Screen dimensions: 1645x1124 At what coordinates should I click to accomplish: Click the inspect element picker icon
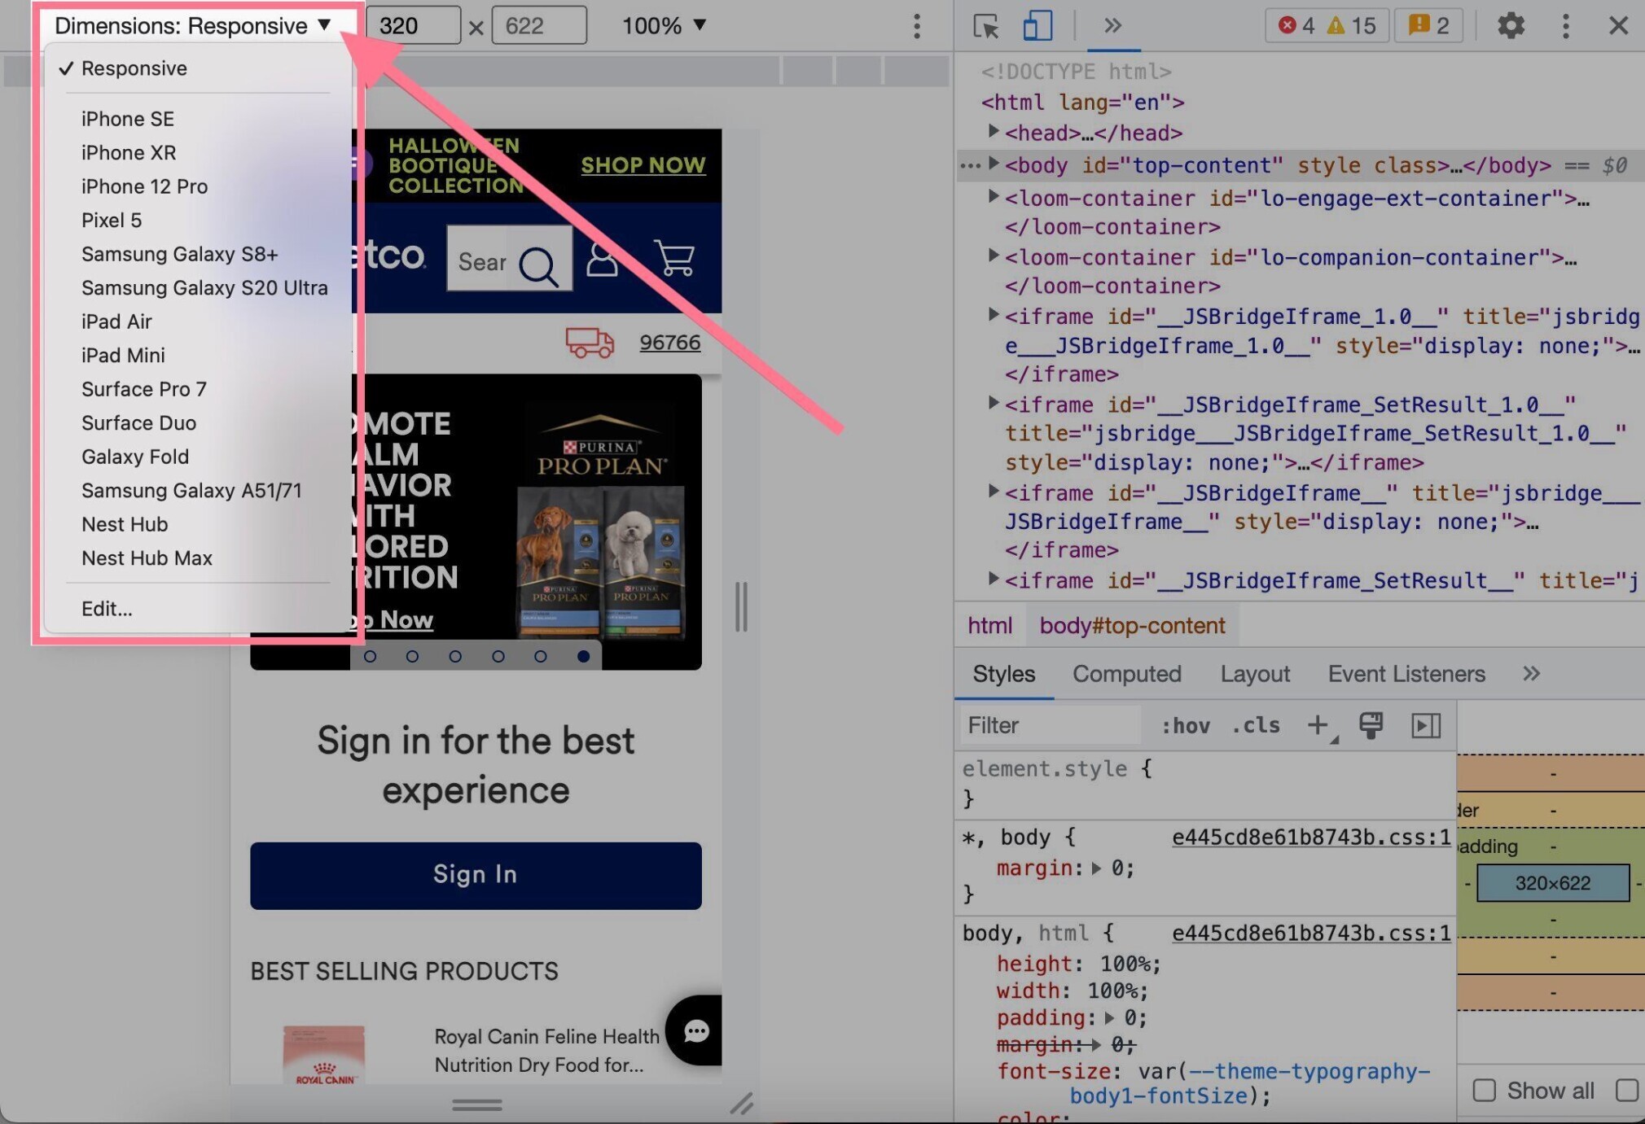tap(985, 26)
